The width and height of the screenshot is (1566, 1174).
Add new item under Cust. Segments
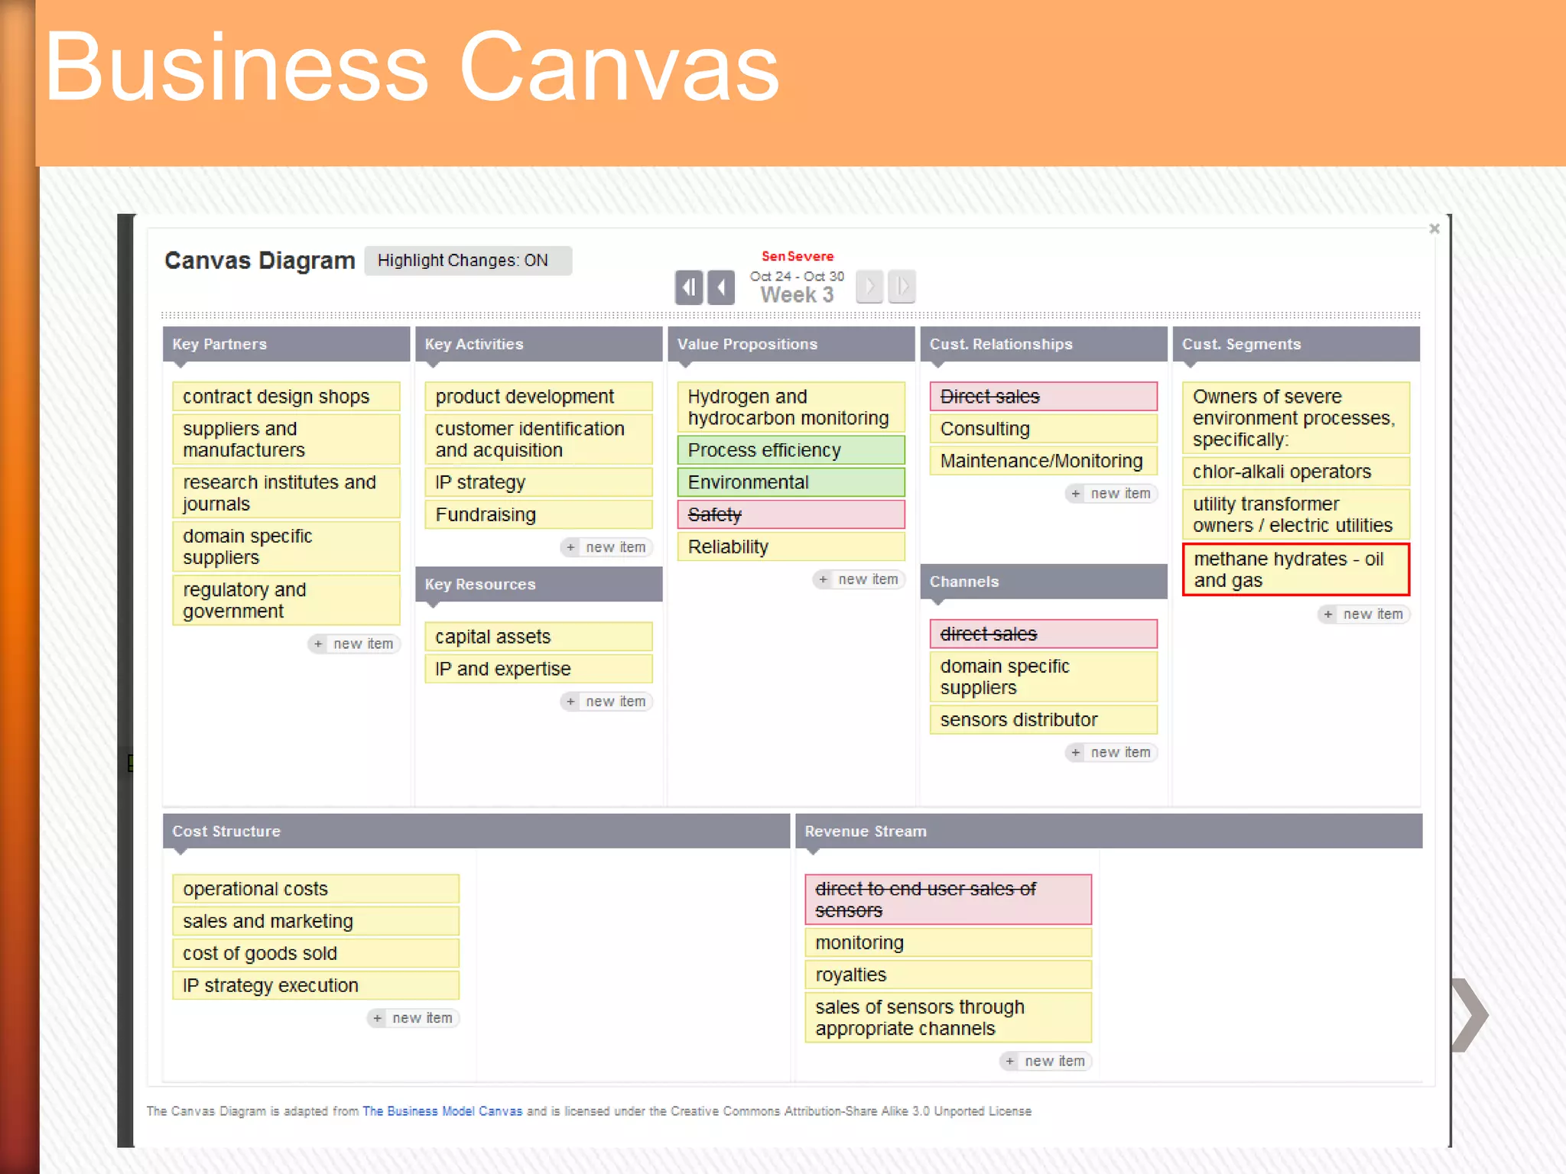[1364, 615]
